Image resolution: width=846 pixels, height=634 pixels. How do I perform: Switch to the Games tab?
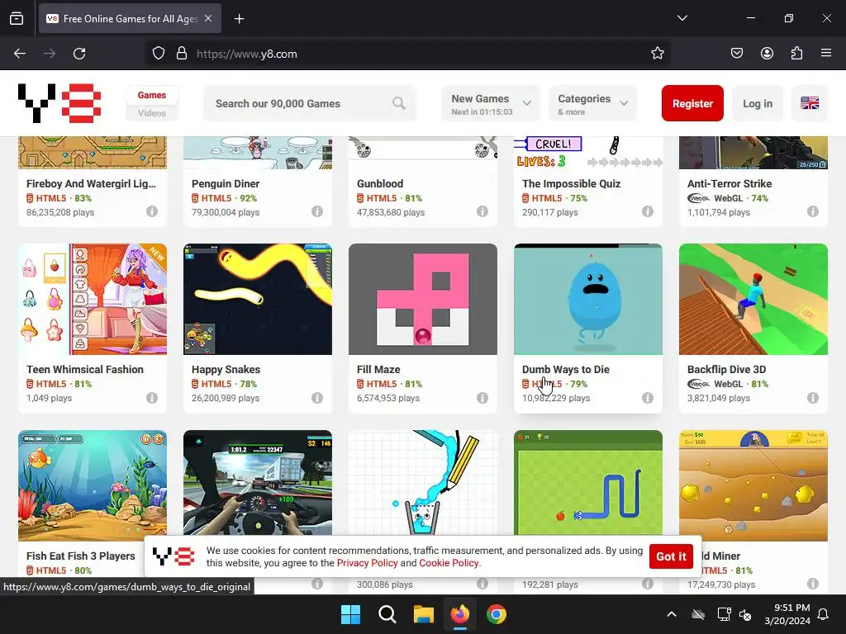pos(152,95)
